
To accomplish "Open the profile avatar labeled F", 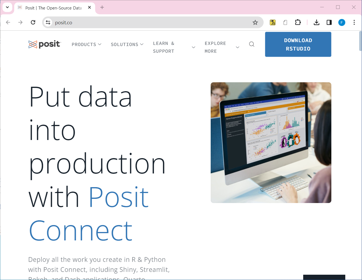I will click(x=342, y=22).
